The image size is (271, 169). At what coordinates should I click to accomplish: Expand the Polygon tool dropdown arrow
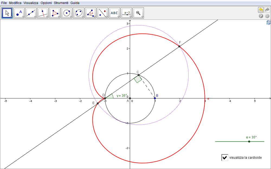coord(59,17)
